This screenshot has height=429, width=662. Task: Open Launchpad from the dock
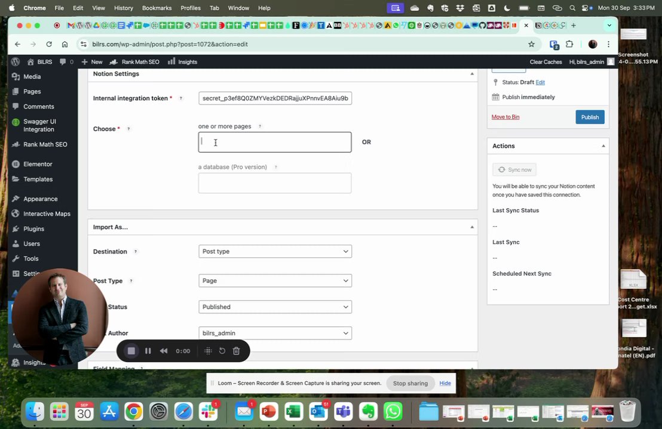click(x=59, y=412)
